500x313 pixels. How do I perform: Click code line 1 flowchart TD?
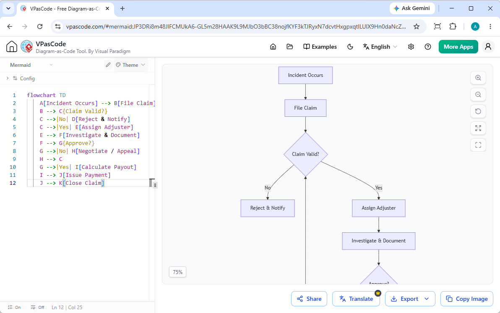(46, 95)
